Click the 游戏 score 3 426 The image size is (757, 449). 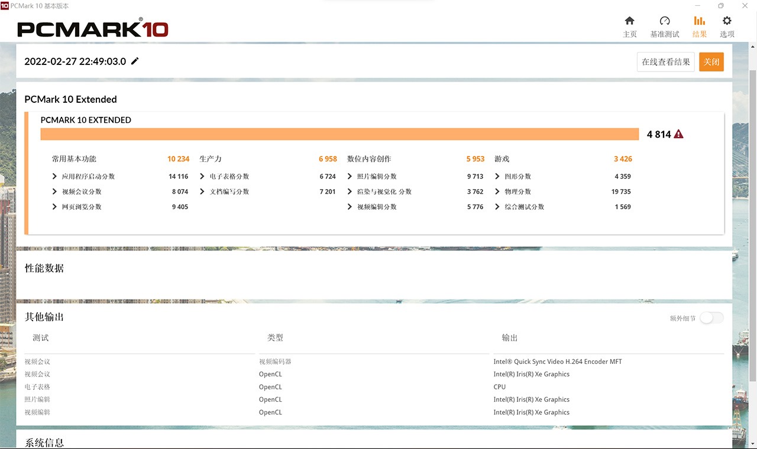pos(623,159)
